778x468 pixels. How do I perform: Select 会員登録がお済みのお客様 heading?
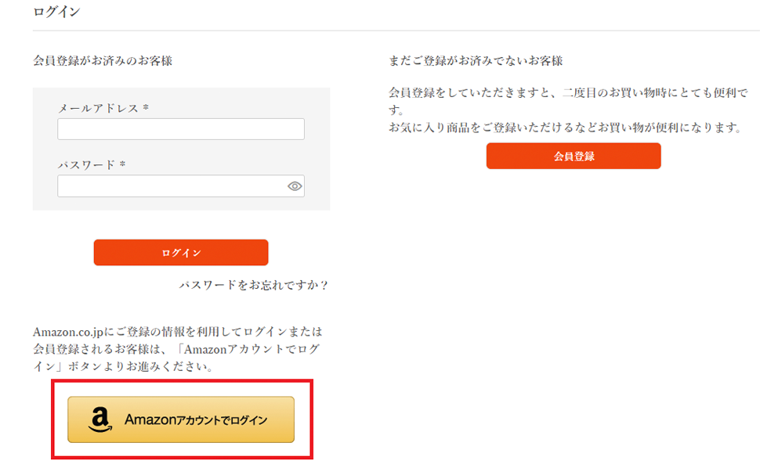[103, 61]
